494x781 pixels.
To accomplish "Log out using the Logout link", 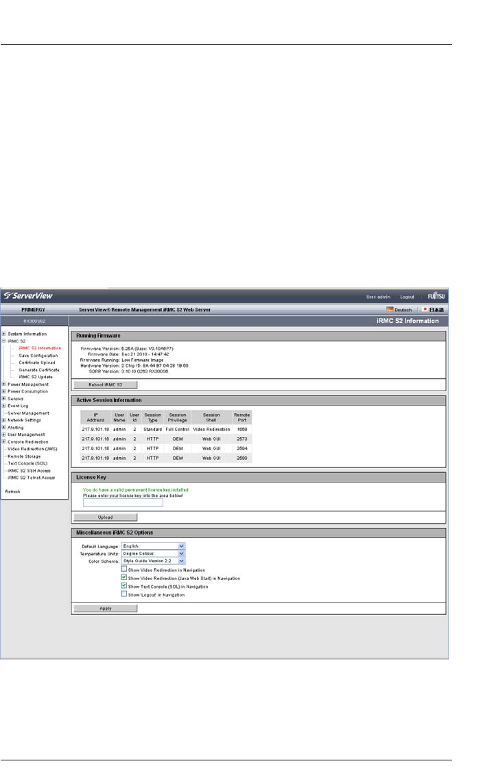I will tap(407, 297).
